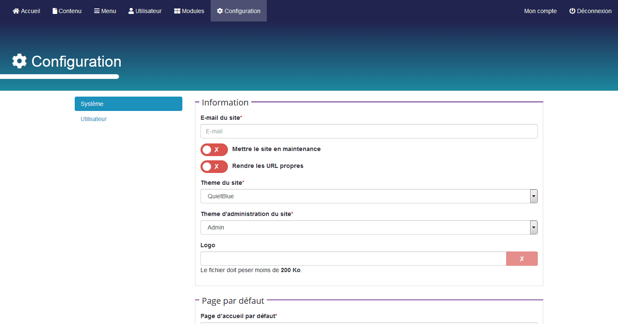Click the Contenu file icon
The height and width of the screenshot is (324, 618).
pyautogui.click(x=55, y=11)
